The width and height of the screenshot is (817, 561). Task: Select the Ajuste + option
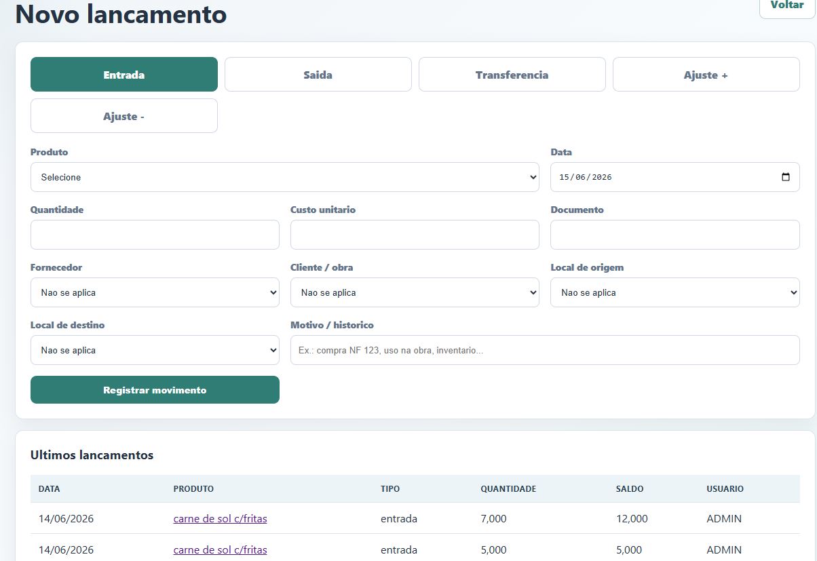point(706,74)
